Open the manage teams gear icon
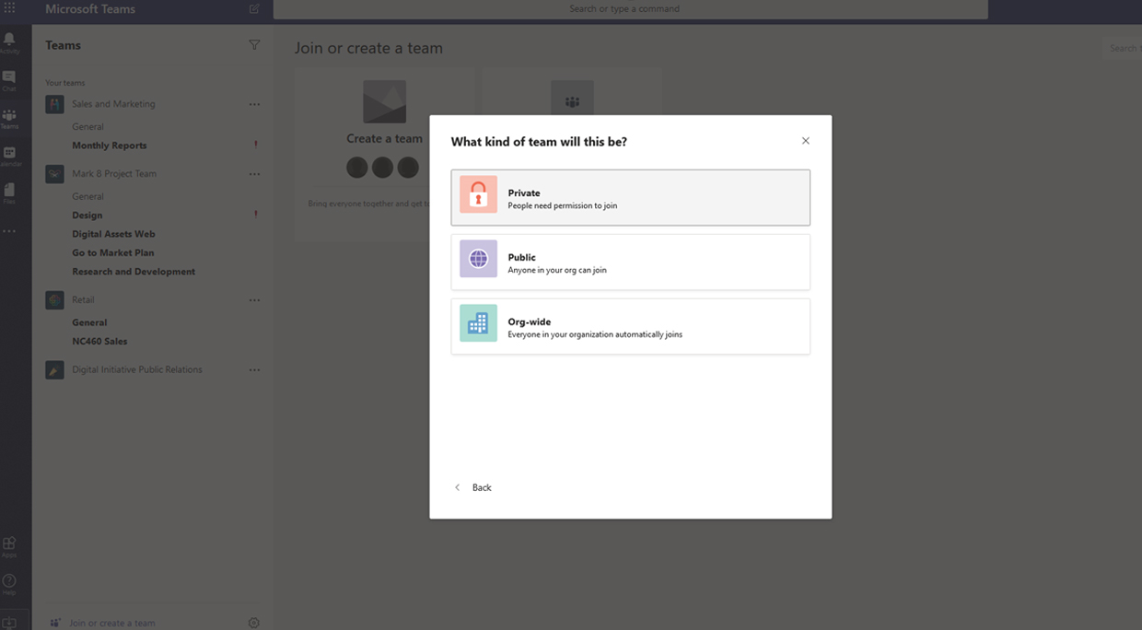 (x=254, y=623)
